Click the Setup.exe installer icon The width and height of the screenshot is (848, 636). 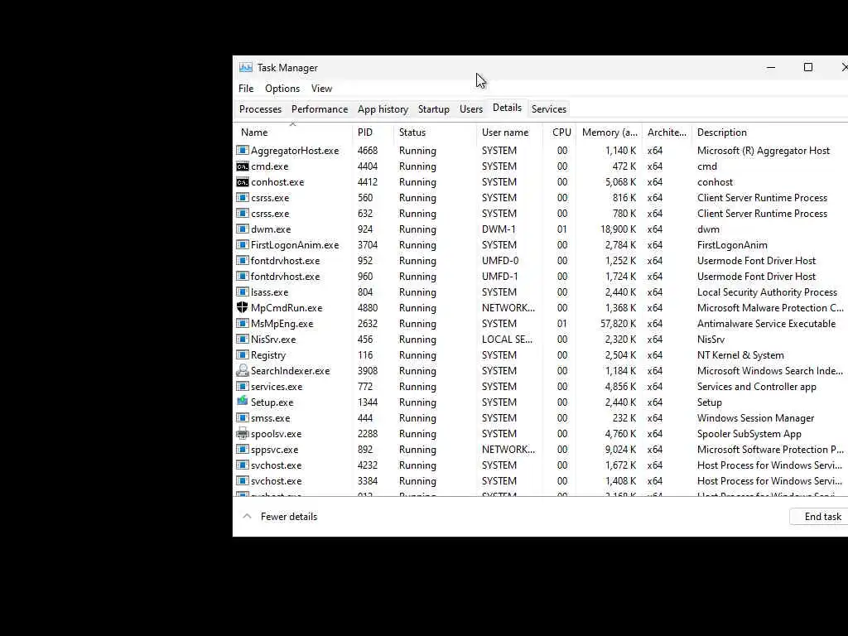click(x=243, y=402)
